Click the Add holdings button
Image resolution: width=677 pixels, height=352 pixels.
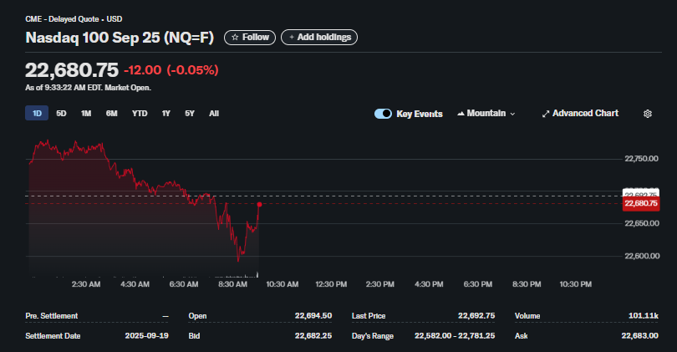[x=319, y=38]
